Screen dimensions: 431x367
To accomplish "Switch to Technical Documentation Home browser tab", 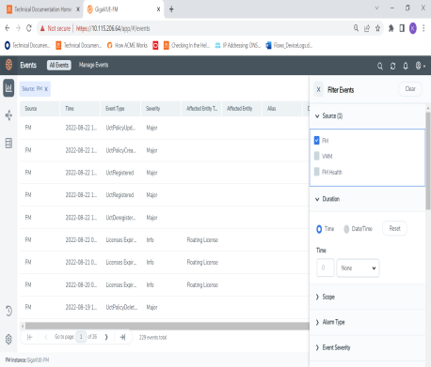I will click(x=42, y=9).
